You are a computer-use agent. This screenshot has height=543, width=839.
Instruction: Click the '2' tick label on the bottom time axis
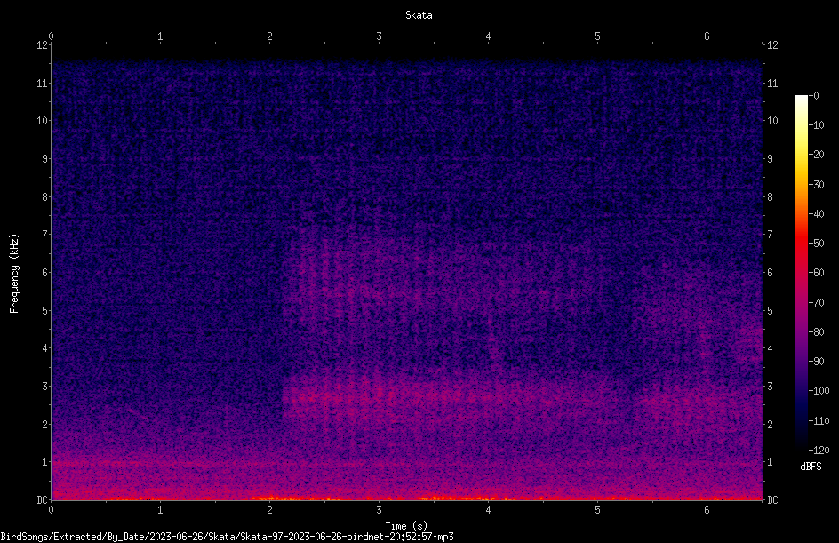pos(269,510)
